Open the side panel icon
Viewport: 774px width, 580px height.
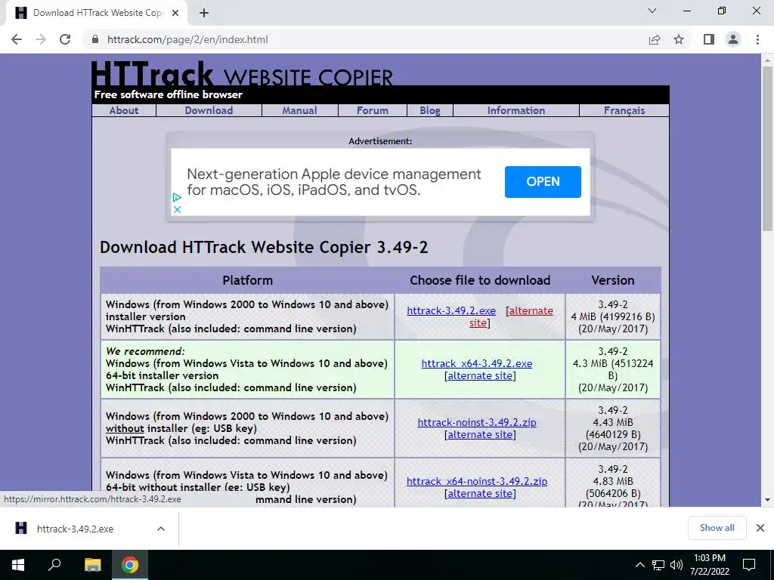[x=709, y=39]
